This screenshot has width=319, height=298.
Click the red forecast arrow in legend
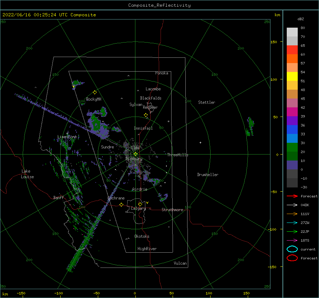point(292,196)
